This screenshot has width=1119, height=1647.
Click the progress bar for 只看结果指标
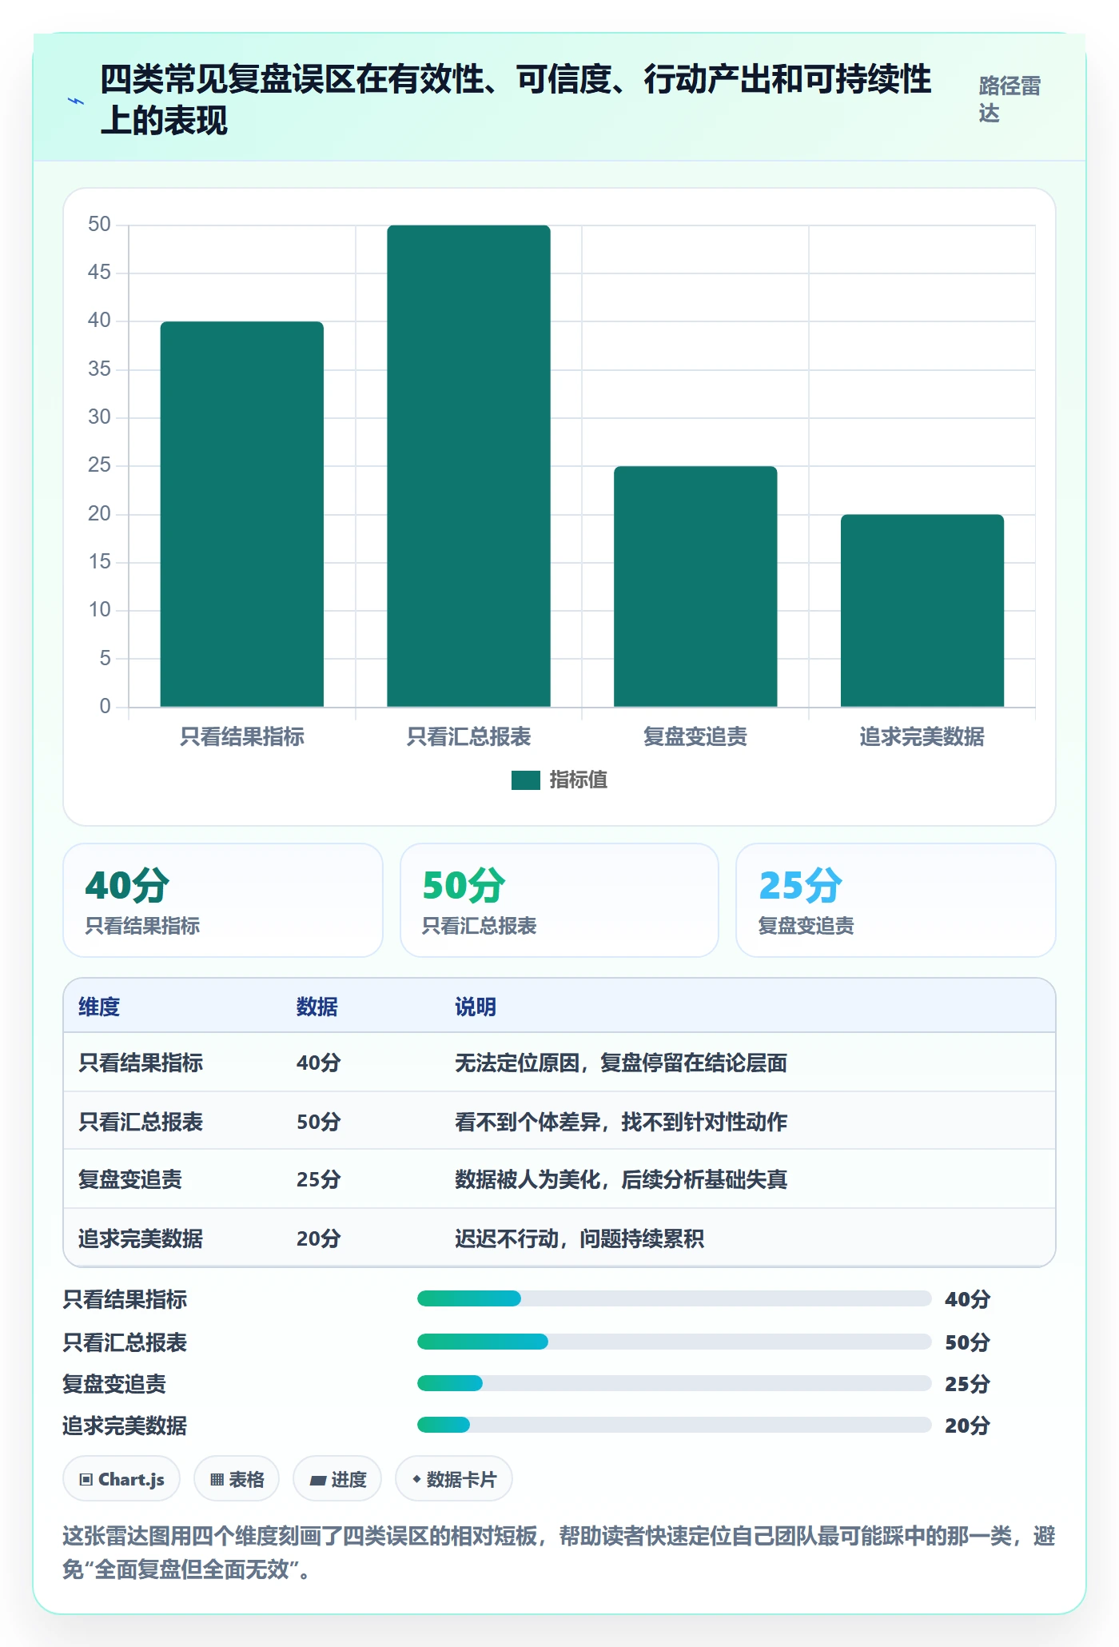pyautogui.click(x=675, y=1298)
